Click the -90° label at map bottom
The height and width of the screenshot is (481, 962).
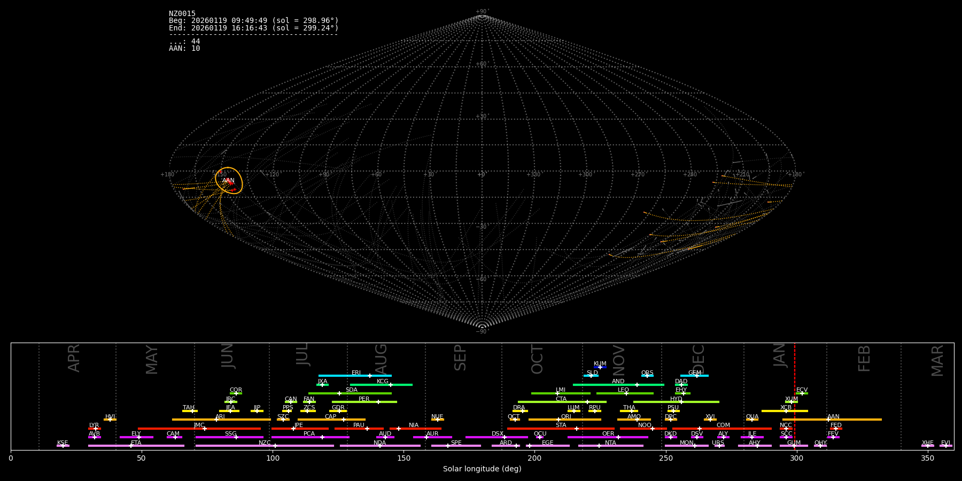(482, 331)
